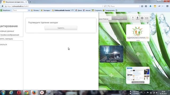Click the yellow visual bookmarks extension icon
Image resolution: width=170 pixels, height=95 pixels.
[155, 6]
